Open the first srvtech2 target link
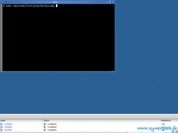The width and height of the screenshot is (178, 133). (x=8, y=124)
